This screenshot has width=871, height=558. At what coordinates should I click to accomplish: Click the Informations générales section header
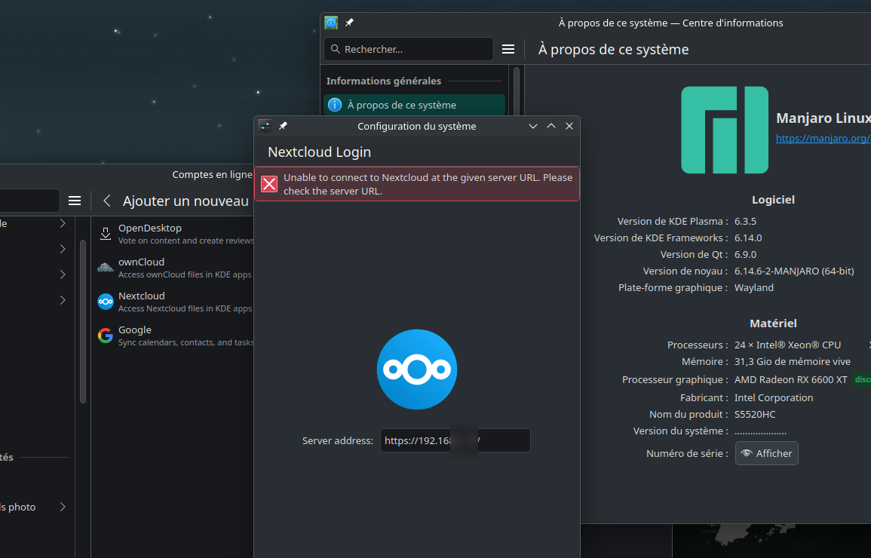[384, 81]
